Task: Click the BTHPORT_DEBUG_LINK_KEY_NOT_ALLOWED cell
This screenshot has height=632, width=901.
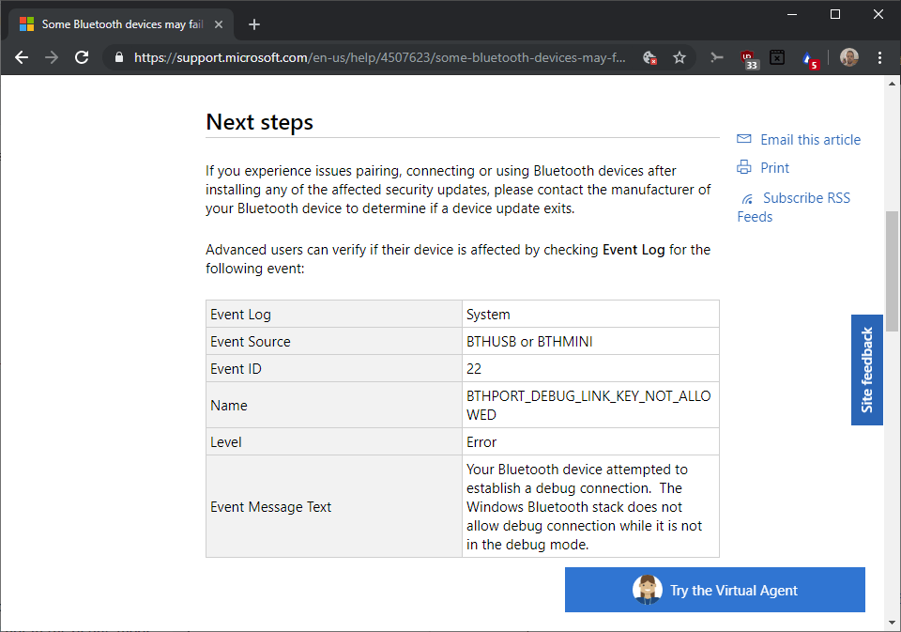Action: coord(590,405)
